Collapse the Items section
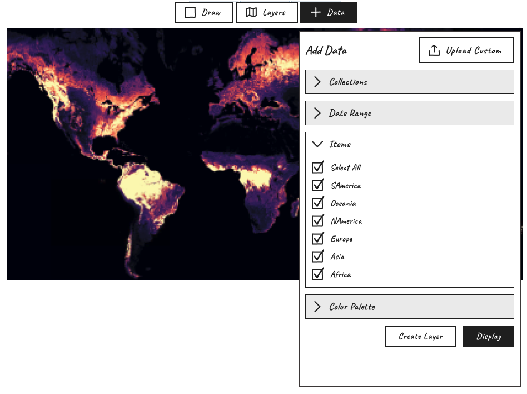The width and height of the screenshot is (527, 394). click(339, 144)
